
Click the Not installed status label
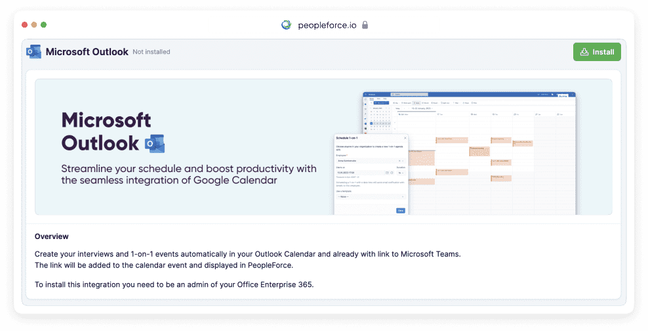pyautogui.click(x=152, y=53)
